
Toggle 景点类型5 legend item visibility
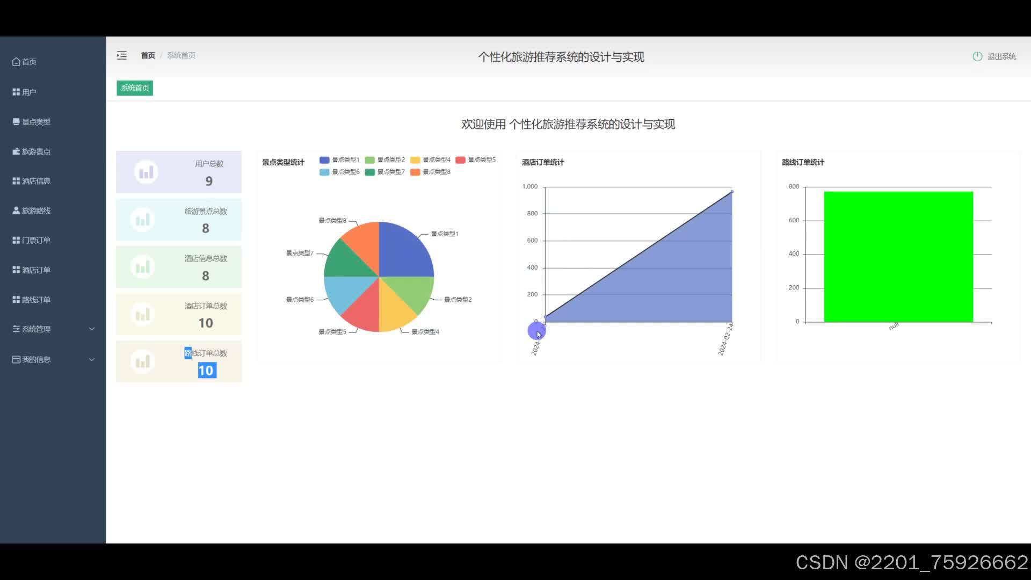(475, 160)
